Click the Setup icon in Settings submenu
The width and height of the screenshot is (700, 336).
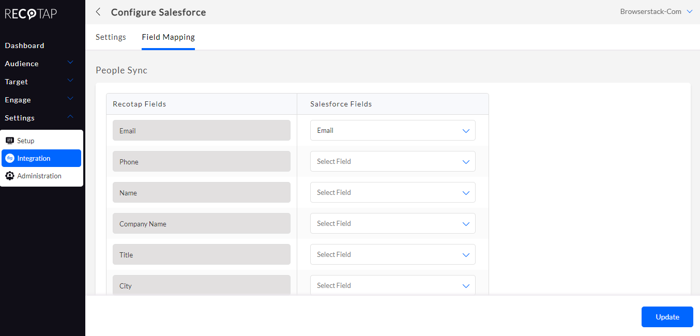click(x=10, y=141)
